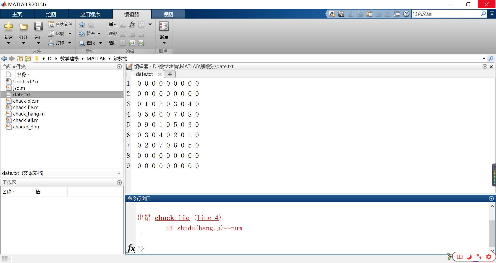Open the 保存 dropdown arrow
Image resolution: width=496 pixels, height=263 pixels.
[x=38, y=43]
